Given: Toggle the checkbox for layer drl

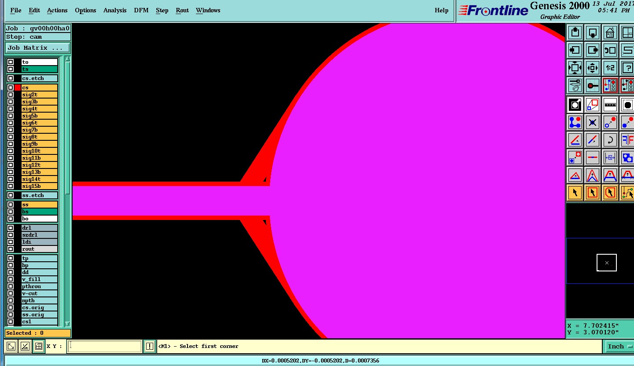Looking at the screenshot, I should (x=11, y=228).
